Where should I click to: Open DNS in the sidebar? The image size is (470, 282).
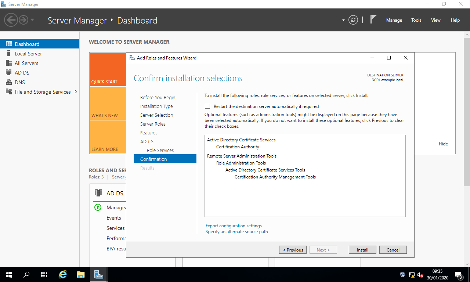(x=20, y=82)
